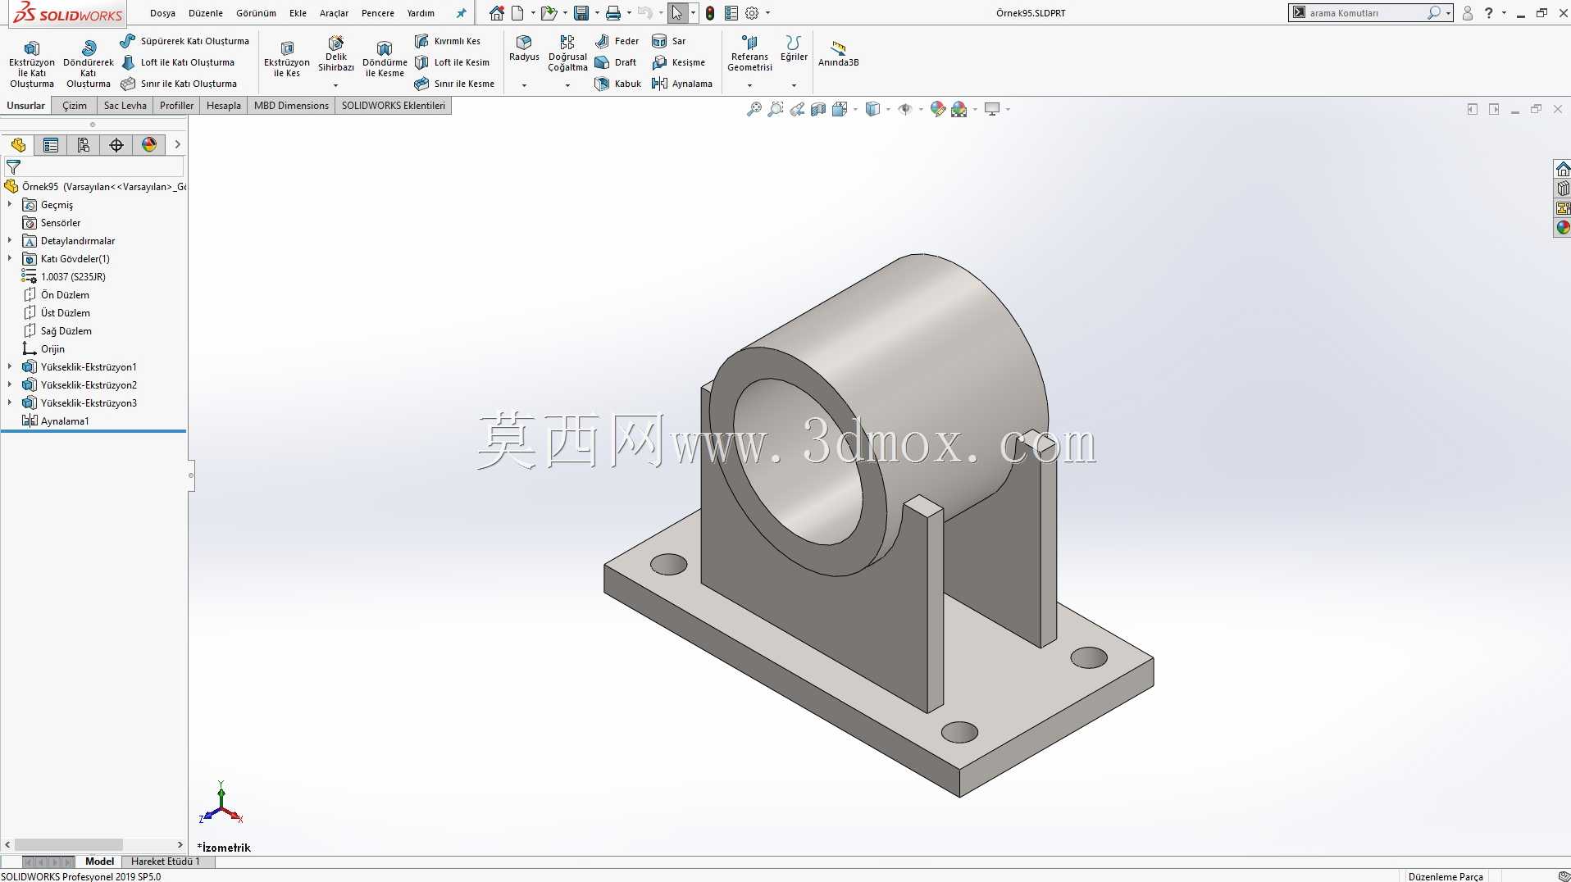Open Radyus dropdown arrow
The width and height of the screenshot is (1571, 882).
tap(524, 85)
